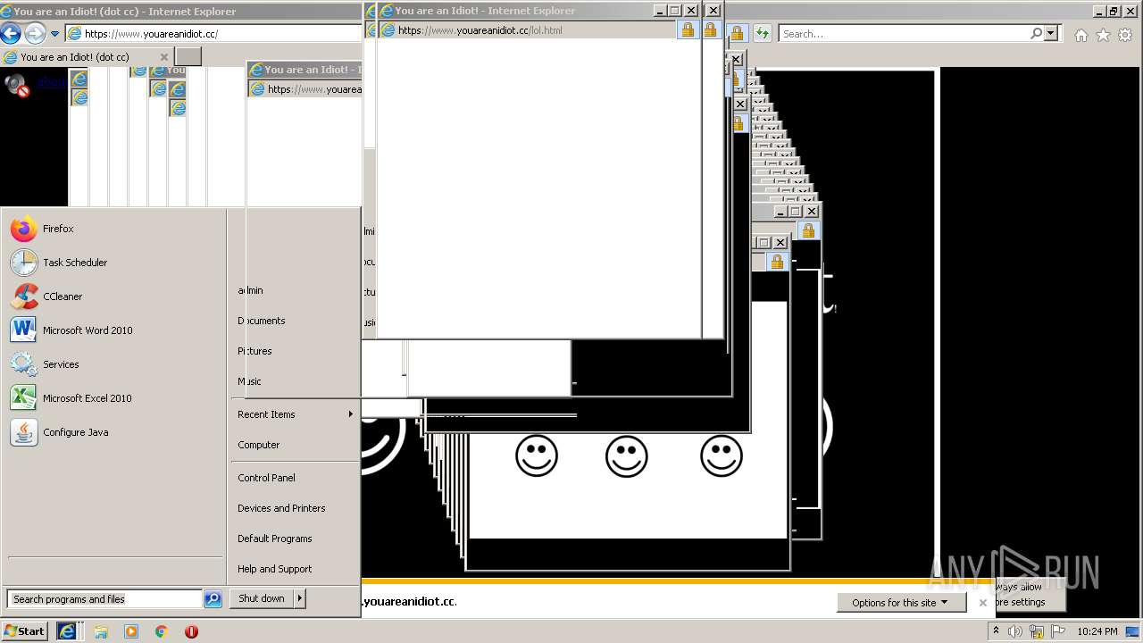The image size is (1143, 643).
Task: Open Windows Explorer from the taskbar
Action: (101, 631)
